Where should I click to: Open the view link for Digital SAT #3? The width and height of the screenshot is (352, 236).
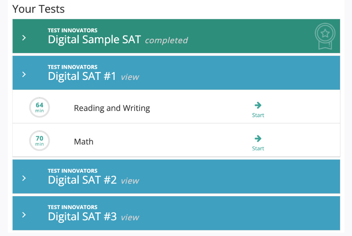pyautogui.click(x=130, y=217)
